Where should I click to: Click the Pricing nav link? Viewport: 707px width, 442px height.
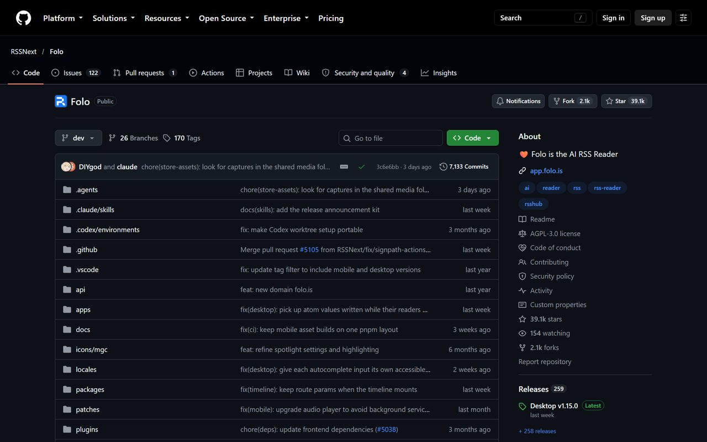pyautogui.click(x=331, y=18)
